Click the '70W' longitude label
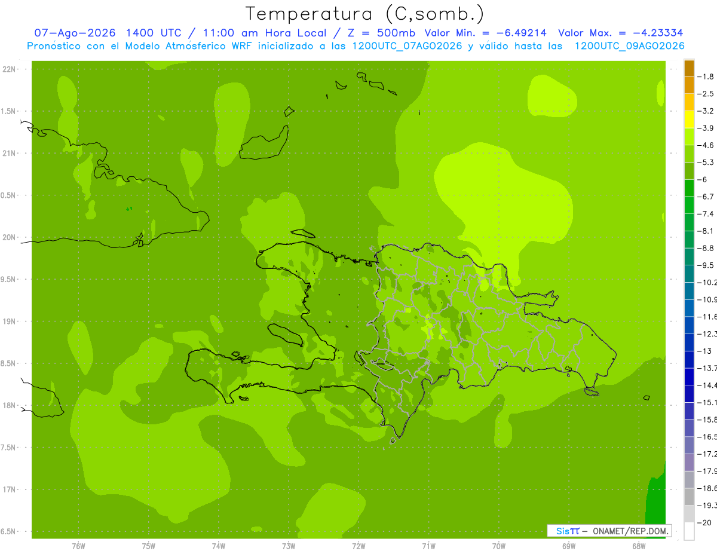717x554 pixels. pos(499,546)
